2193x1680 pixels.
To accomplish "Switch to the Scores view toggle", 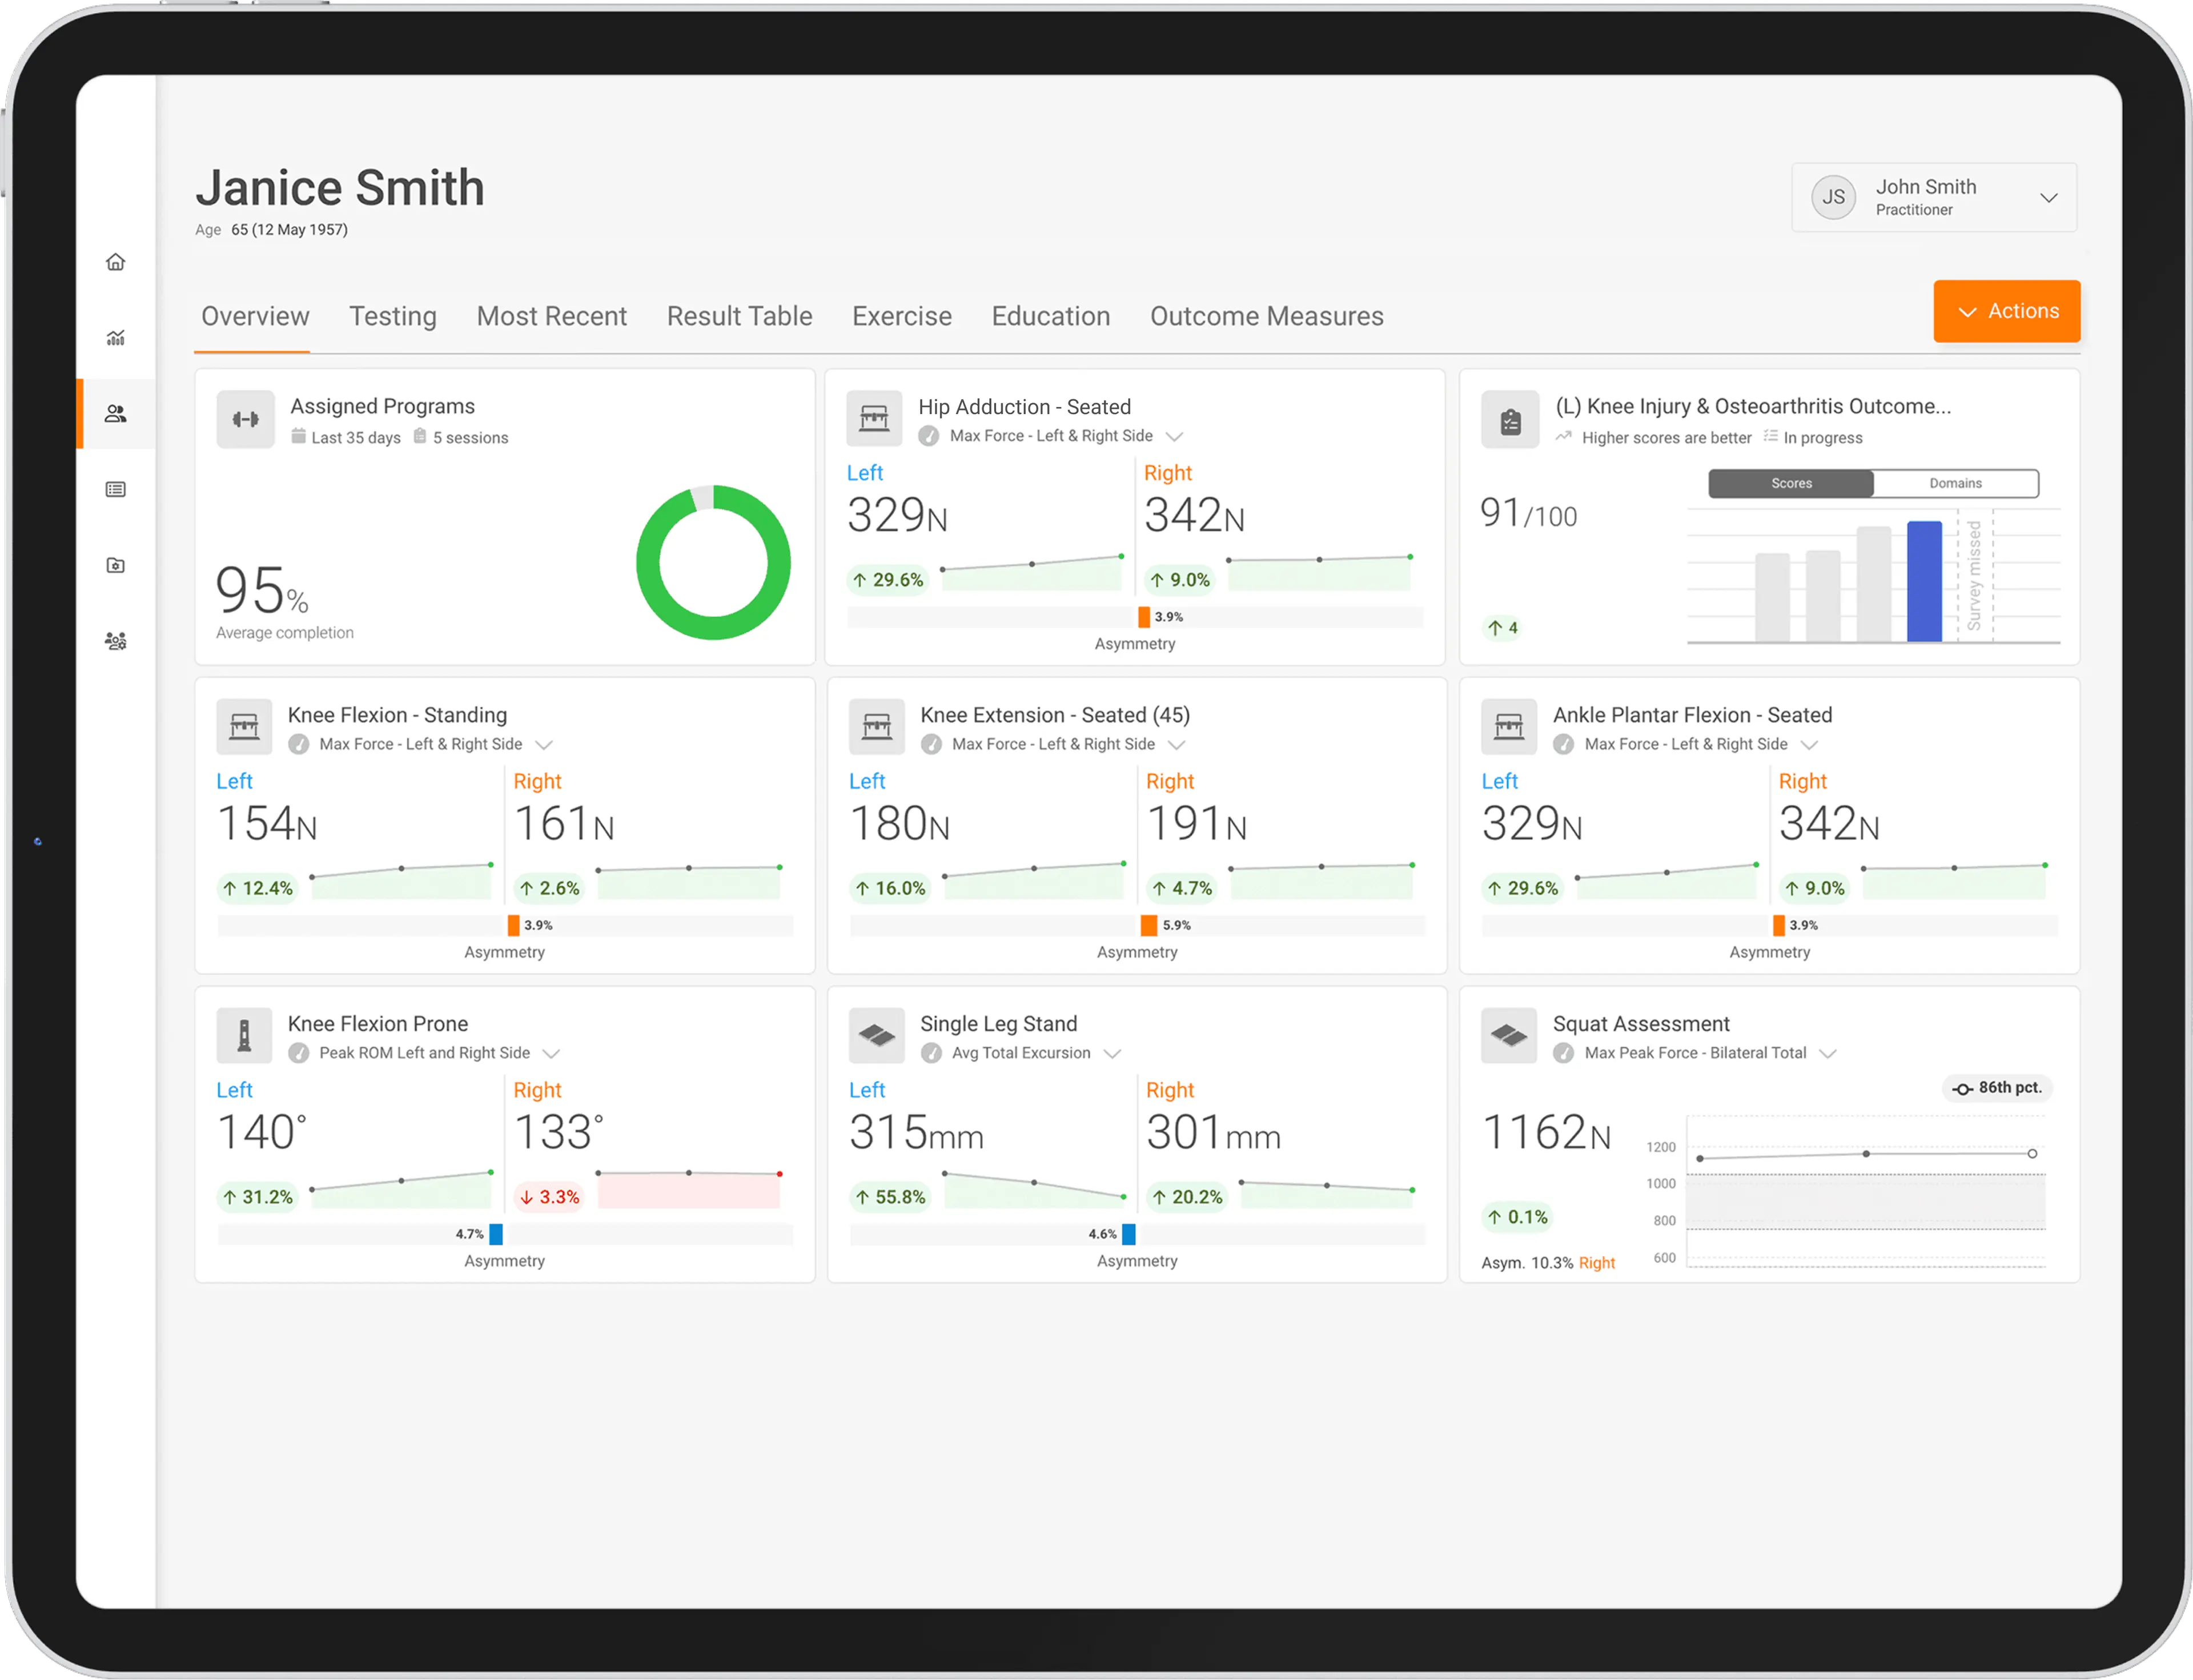I will (x=1791, y=484).
